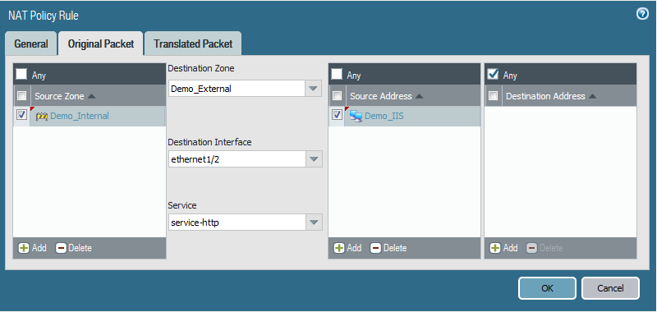
Task: Click the Service label
Action: pyautogui.click(x=182, y=205)
